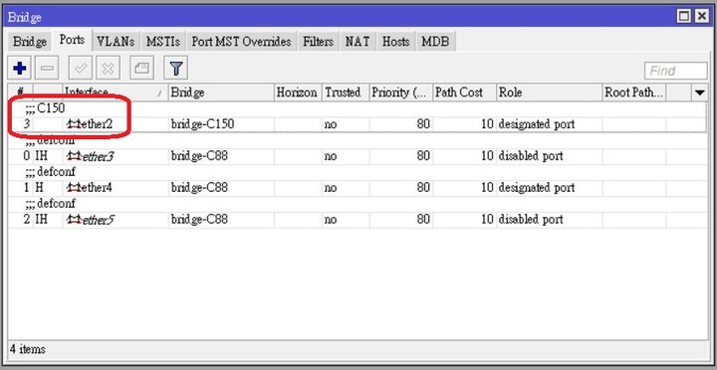Click the defconf comment above ether5
Screen dimensions: 717x370
point(51,204)
